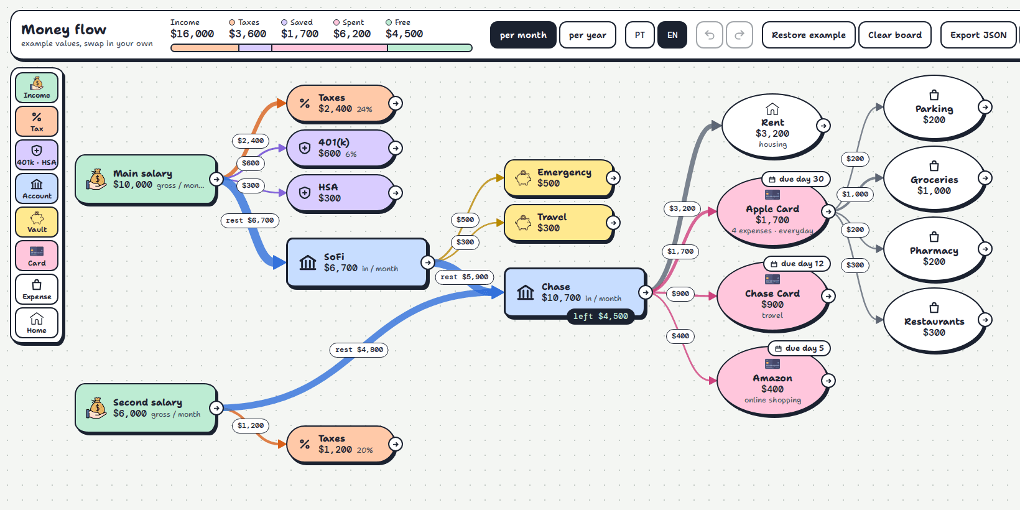Click the '$1,200' flow label near Second salary
Screen dimensions: 1020x510
pos(251,425)
